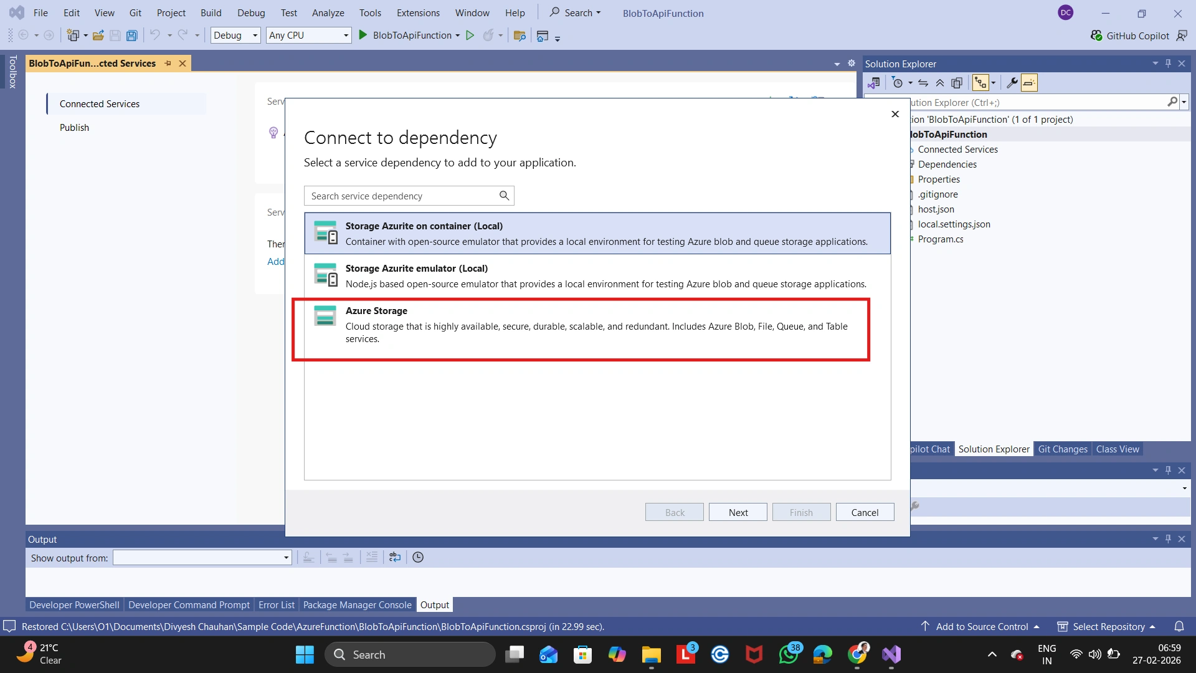1196x673 pixels.
Task: Open Properties wrench in Solution Explorer toolbar
Action: click(x=1012, y=83)
